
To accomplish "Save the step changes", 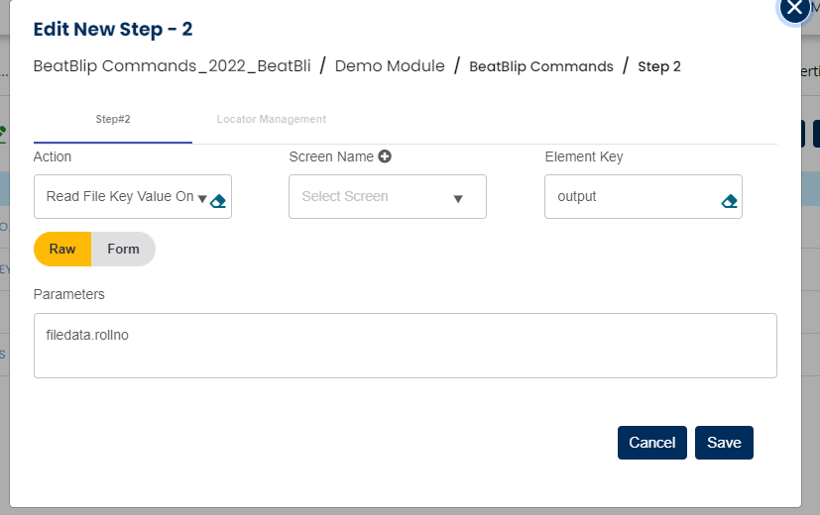I will click(724, 443).
